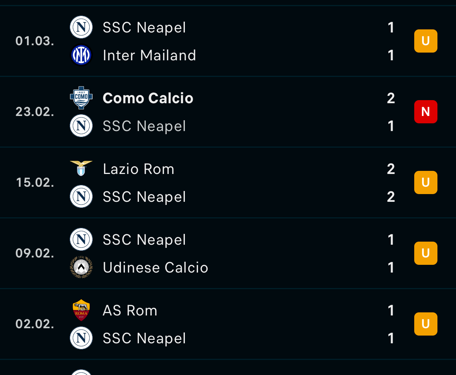Viewport: 456px width, 375px height.
Task: Click the Udinese Calcio crest
Action: pyautogui.click(x=81, y=267)
